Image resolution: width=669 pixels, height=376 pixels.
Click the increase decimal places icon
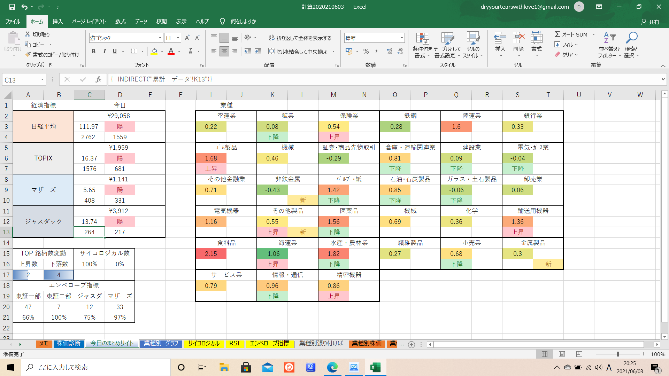pos(390,52)
